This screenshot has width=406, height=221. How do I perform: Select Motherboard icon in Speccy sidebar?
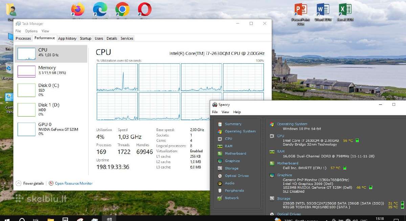click(220, 154)
